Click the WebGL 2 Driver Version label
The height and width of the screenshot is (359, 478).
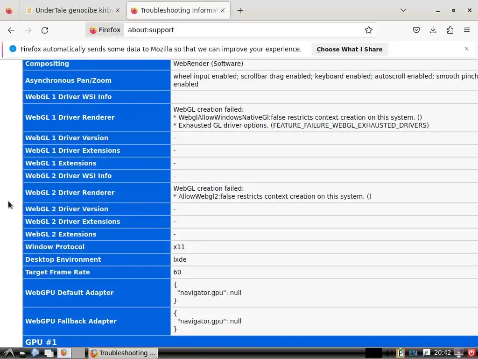pyautogui.click(x=67, y=209)
